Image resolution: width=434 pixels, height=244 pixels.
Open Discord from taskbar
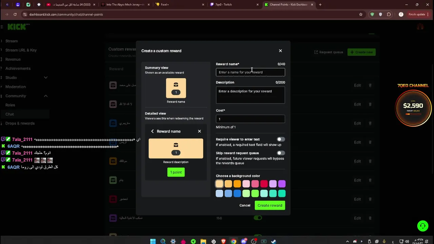[x=243, y=241]
